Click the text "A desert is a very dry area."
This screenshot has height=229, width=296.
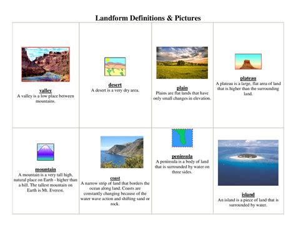[x=115, y=90]
